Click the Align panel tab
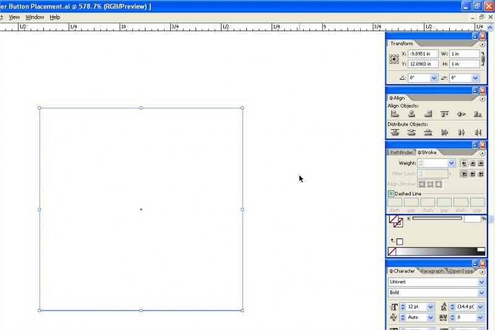 coord(397,98)
